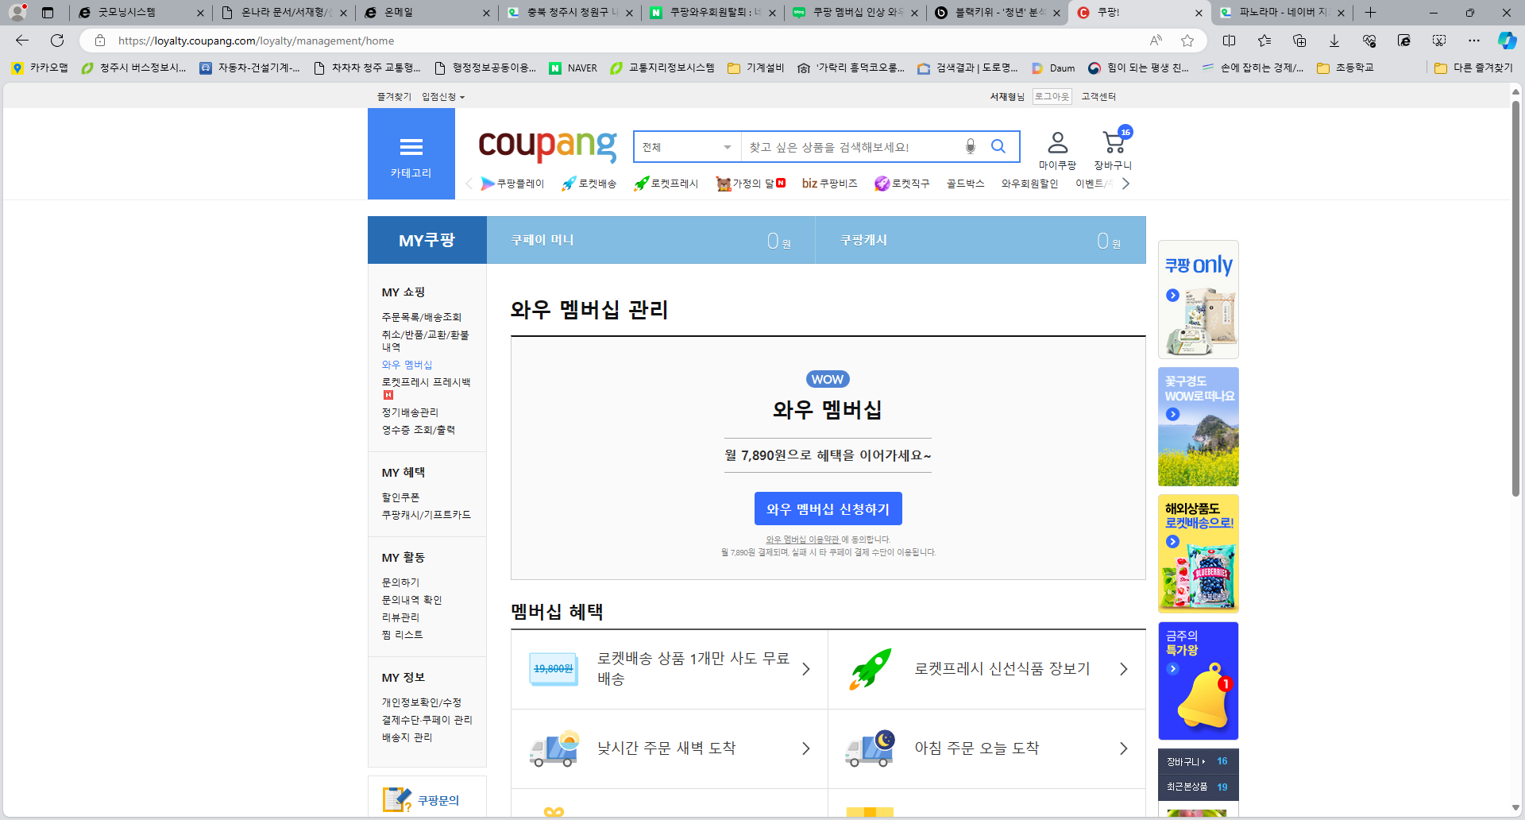Screen dimensions: 1525x820
Task: Open NAVER bookmark
Action: pyautogui.click(x=573, y=68)
